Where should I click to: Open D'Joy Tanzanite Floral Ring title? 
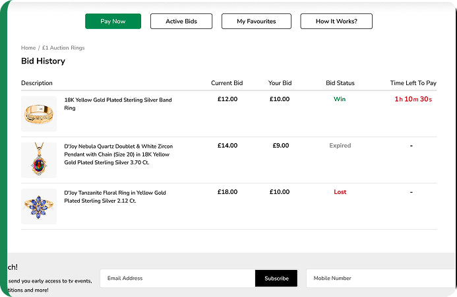(115, 197)
